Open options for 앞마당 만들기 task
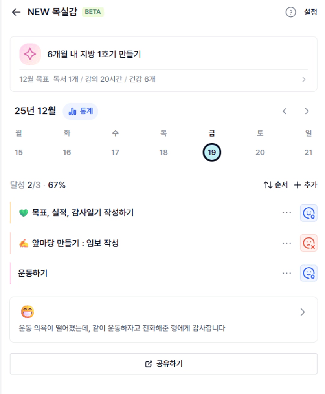Viewport: 325px width, 394px height. tap(287, 243)
